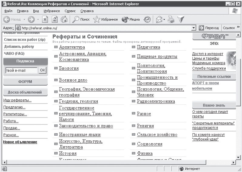The image size is (242, 172).
Task: Click the Refresh page toolbar icon
Action: click(55, 19)
